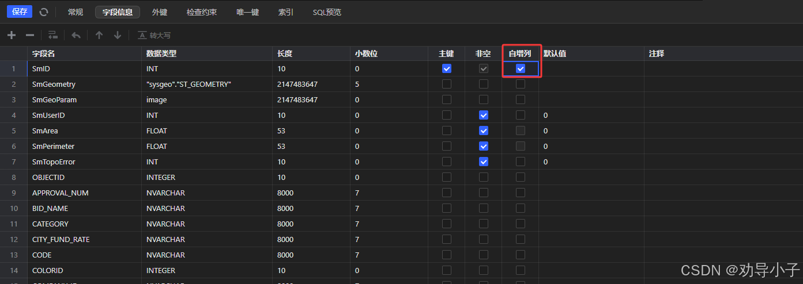
Task: Click default value cell for SmID
Action: point(591,68)
